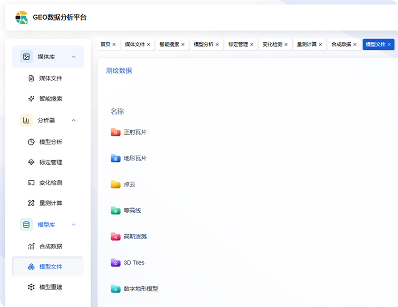Open 合成数据 in the sidebar
This screenshot has height=307, width=398.
click(48, 246)
